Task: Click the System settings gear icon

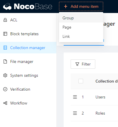Action: tap(5, 75)
